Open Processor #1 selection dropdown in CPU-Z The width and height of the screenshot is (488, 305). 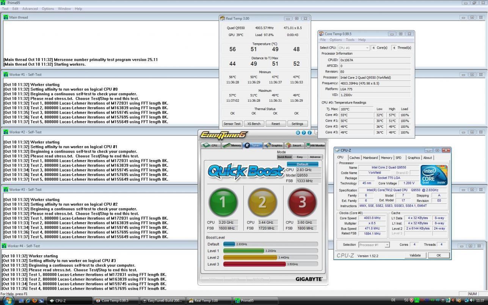click(374, 245)
